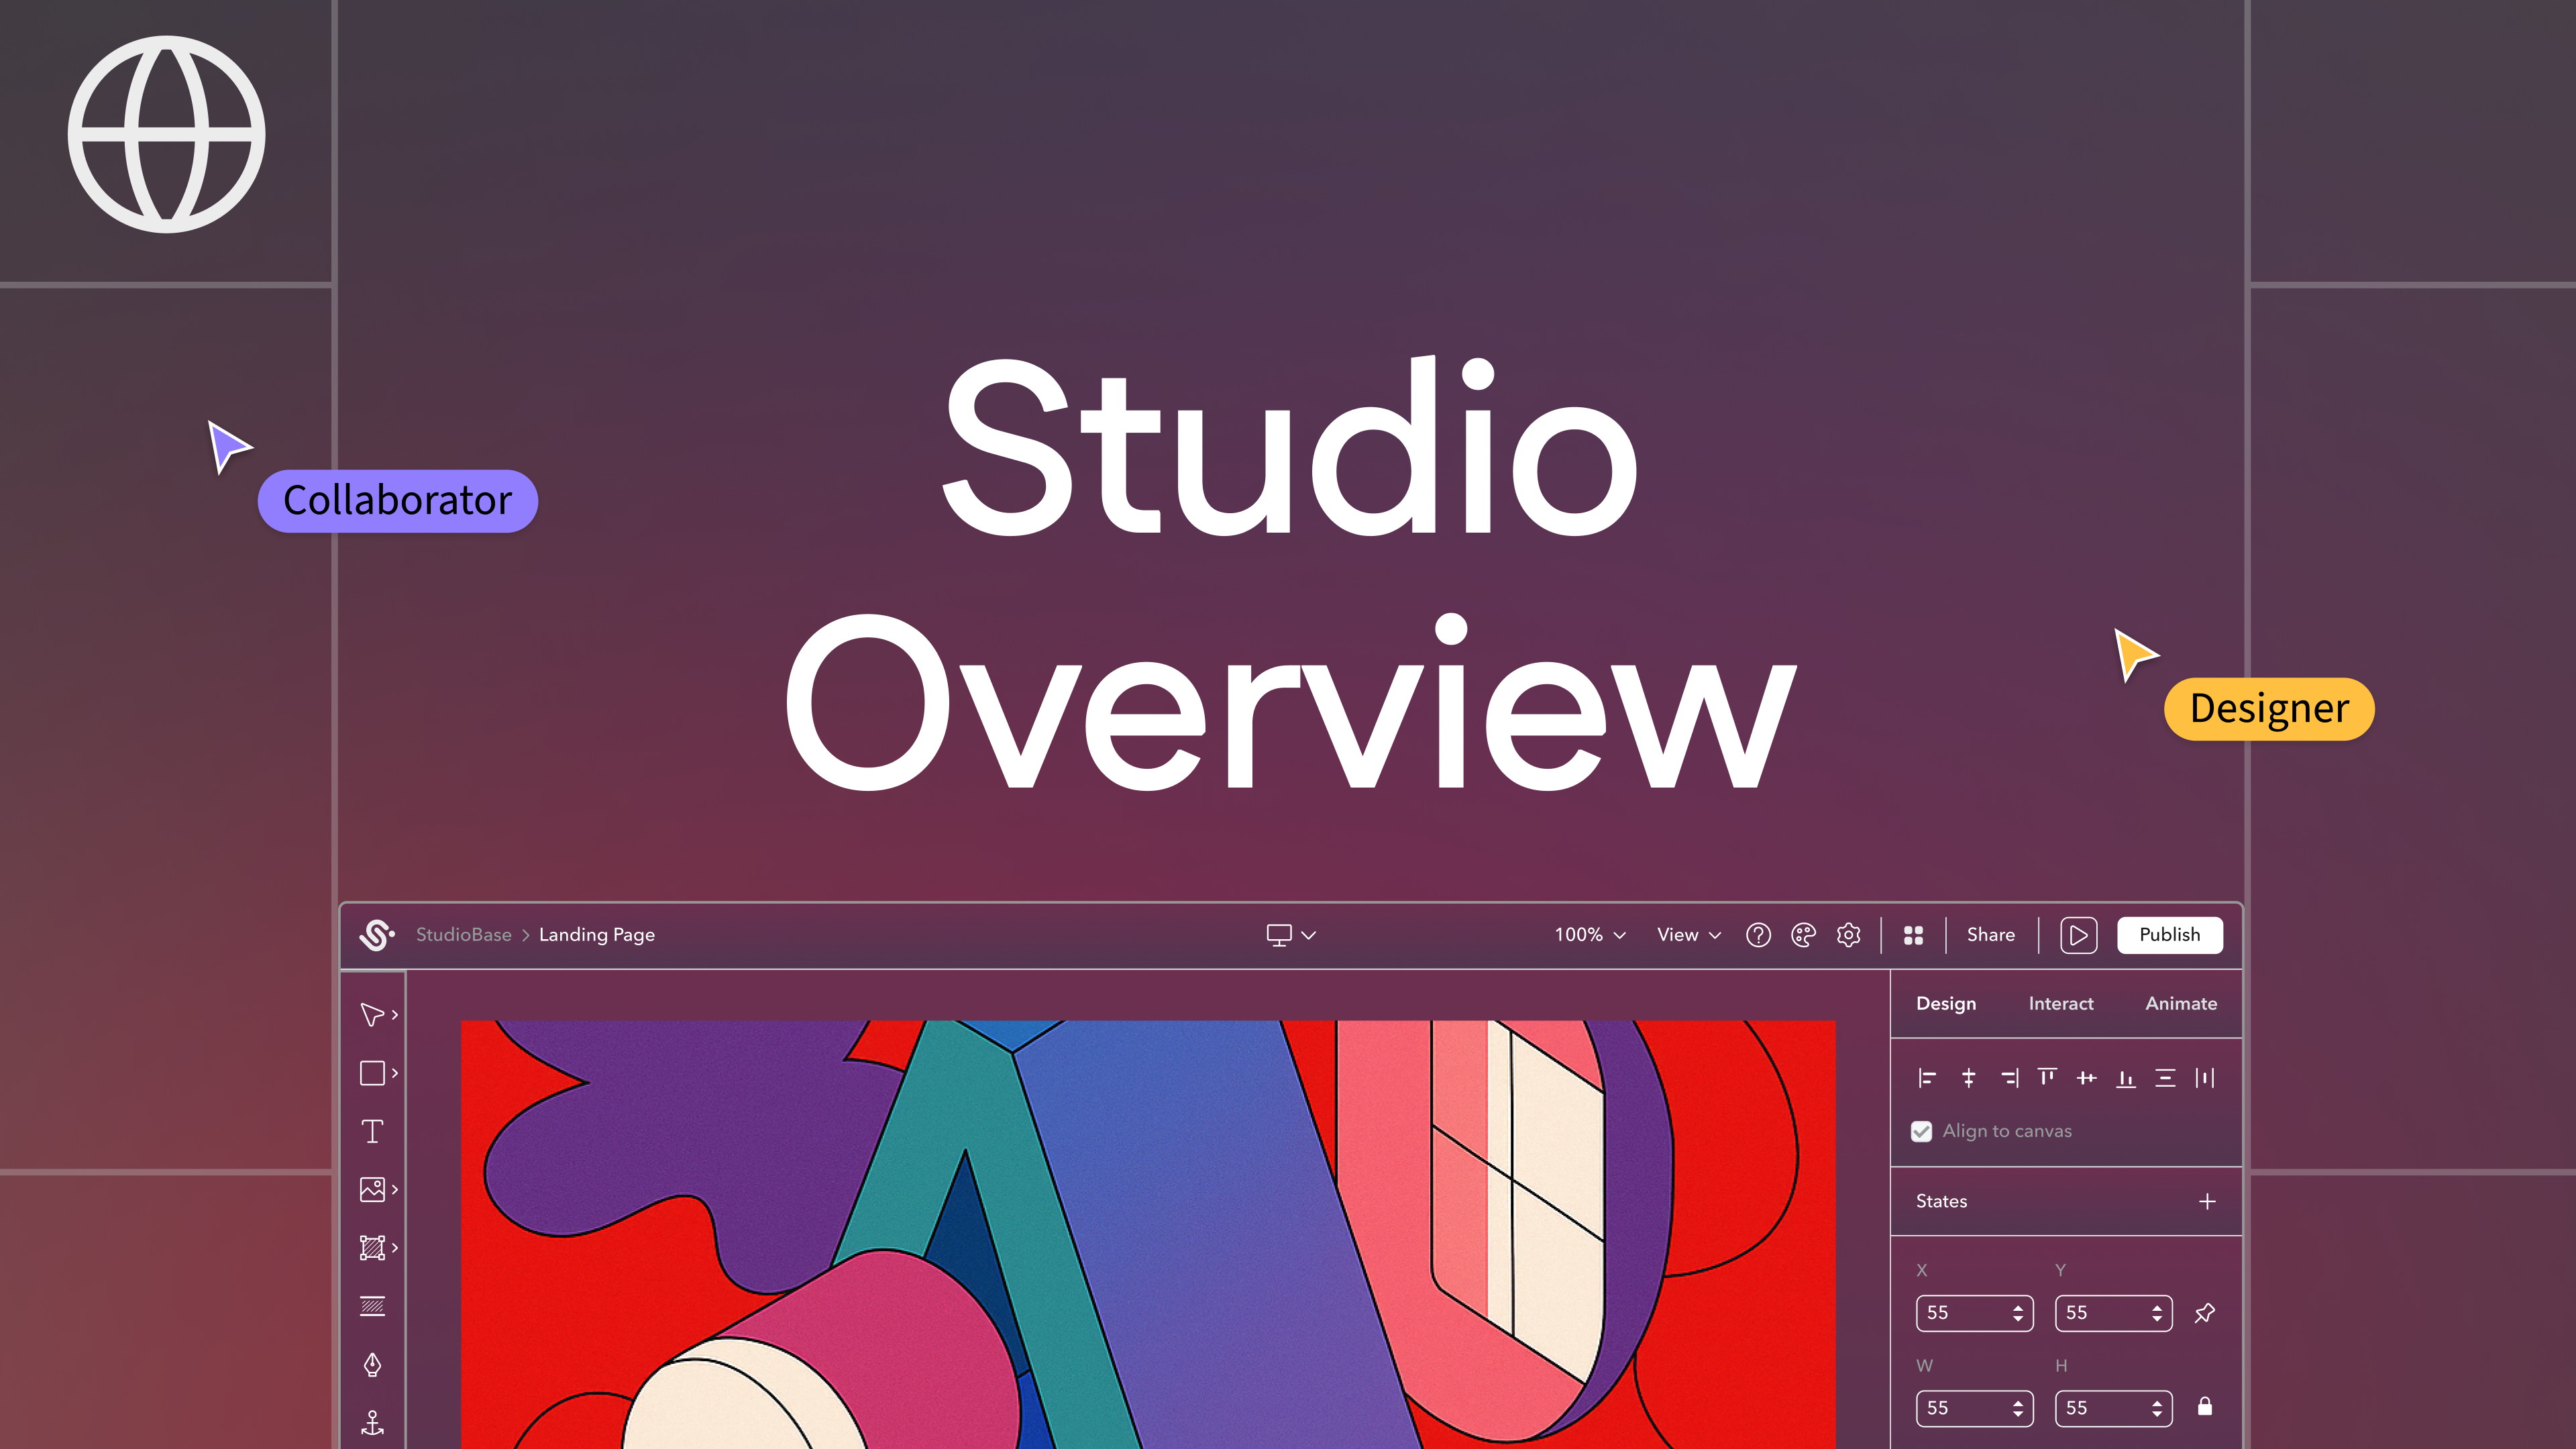Add a new state with plus

click(x=2207, y=1201)
